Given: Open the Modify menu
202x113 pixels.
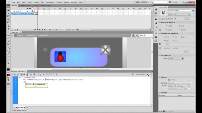Looking at the screenshot, I should [36, 2].
